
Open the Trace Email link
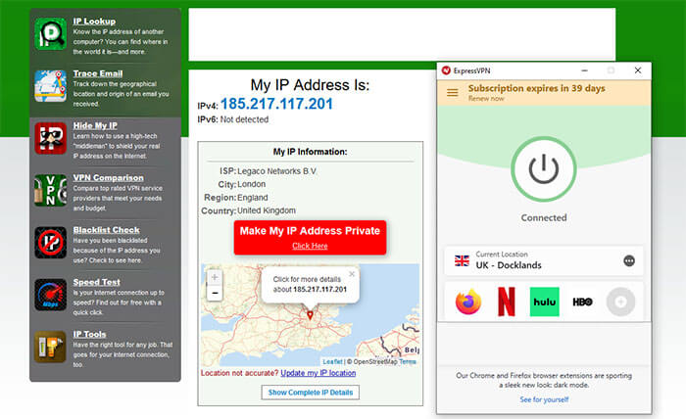[x=98, y=73]
